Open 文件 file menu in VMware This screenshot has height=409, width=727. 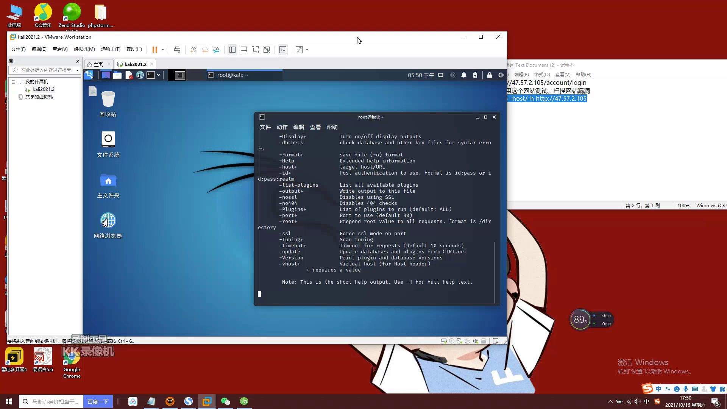coord(18,49)
